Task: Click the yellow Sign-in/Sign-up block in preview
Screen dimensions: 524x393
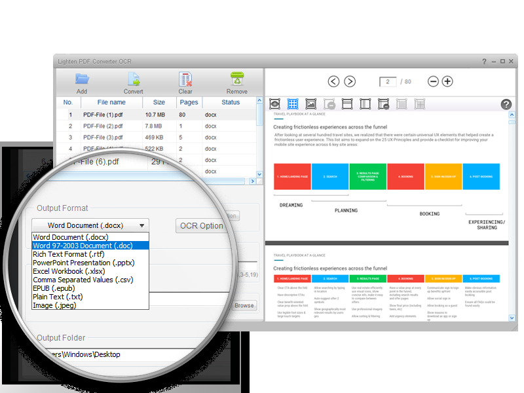Action: (x=443, y=176)
